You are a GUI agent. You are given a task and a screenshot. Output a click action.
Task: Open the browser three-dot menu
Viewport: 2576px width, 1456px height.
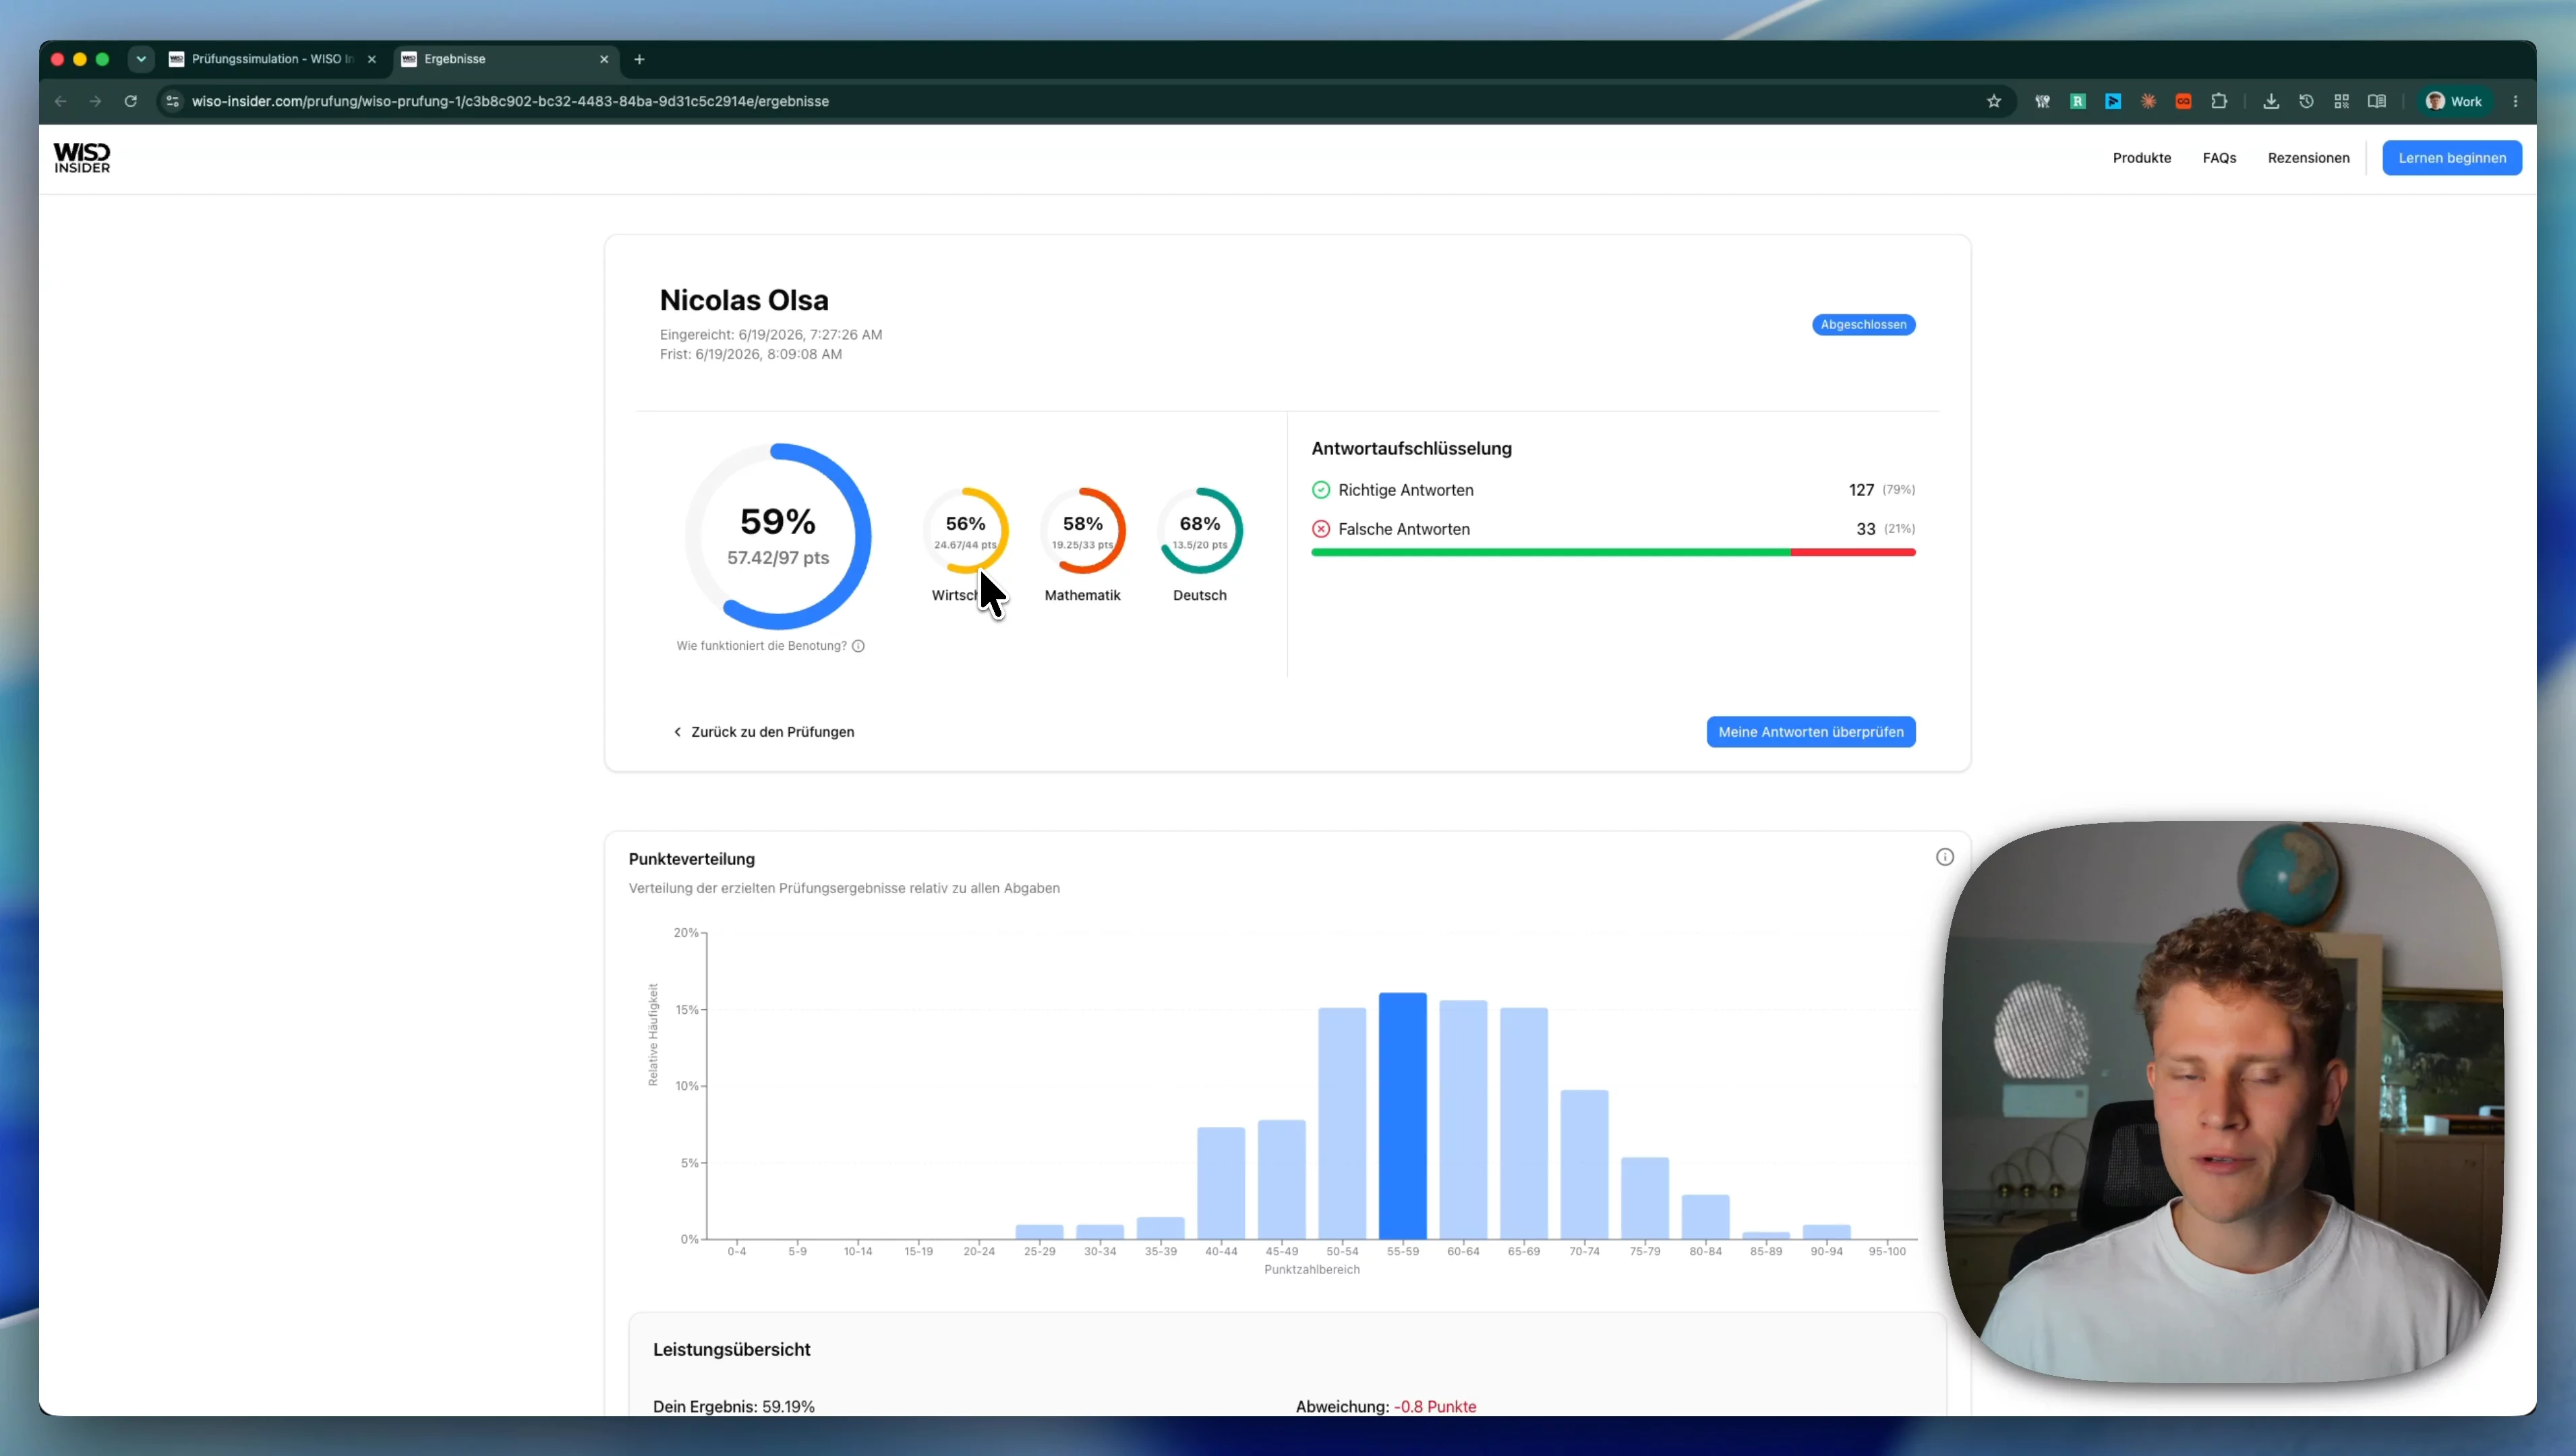pyautogui.click(x=2516, y=101)
